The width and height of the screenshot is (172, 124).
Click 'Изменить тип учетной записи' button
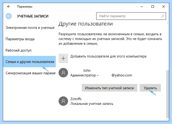click(110, 88)
